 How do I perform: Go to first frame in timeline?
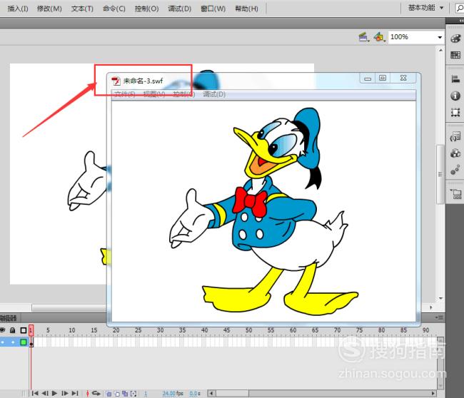click(35, 393)
